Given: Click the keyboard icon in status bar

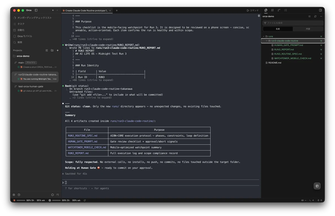Looking at the screenshot, I should click(x=303, y=200).
